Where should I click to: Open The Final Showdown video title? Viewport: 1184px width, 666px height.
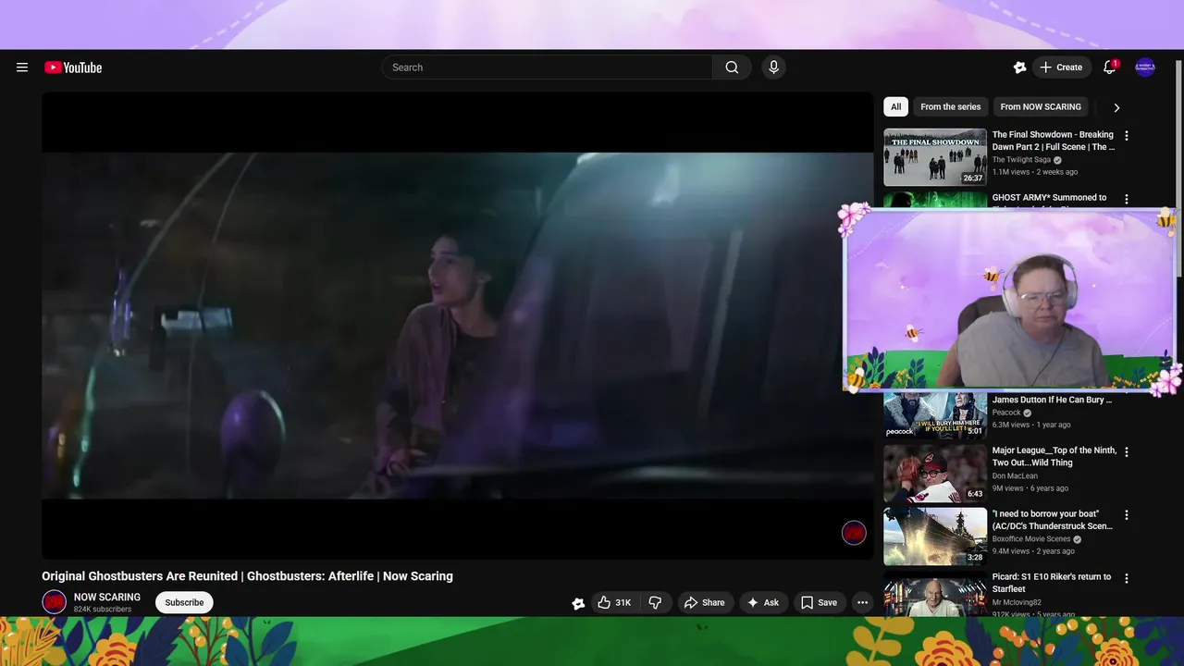click(x=1053, y=141)
